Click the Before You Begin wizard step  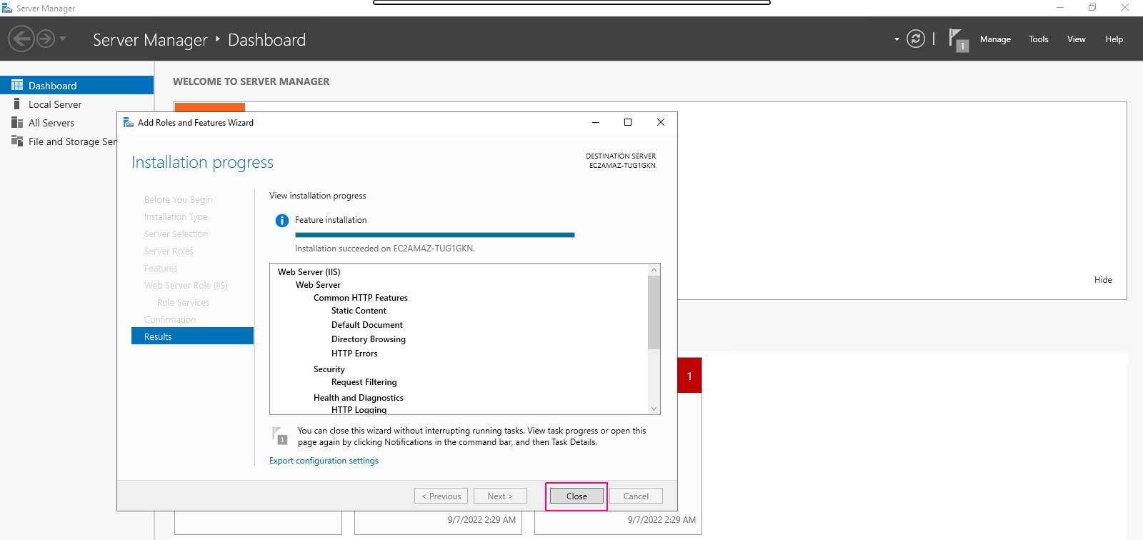coord(178,199)
